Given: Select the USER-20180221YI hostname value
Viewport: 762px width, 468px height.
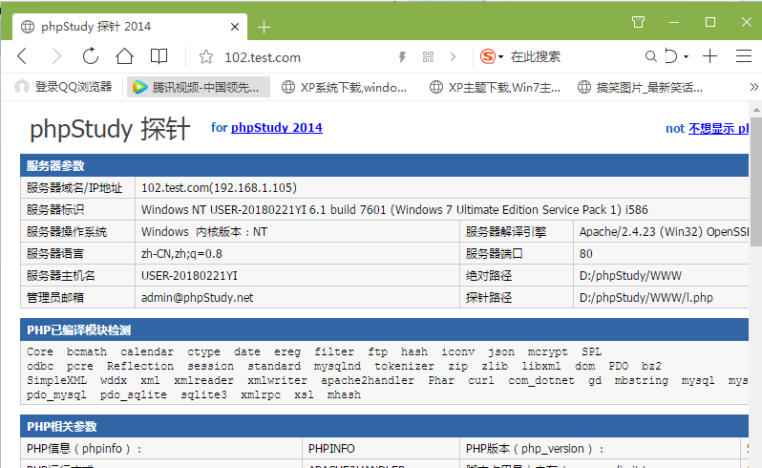Looking at the screenshot, I should point(189,276).
